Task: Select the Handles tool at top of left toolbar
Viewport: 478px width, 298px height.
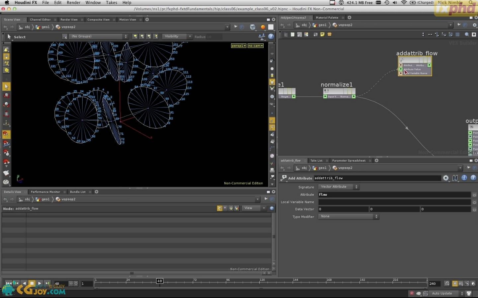Action: 6,49
